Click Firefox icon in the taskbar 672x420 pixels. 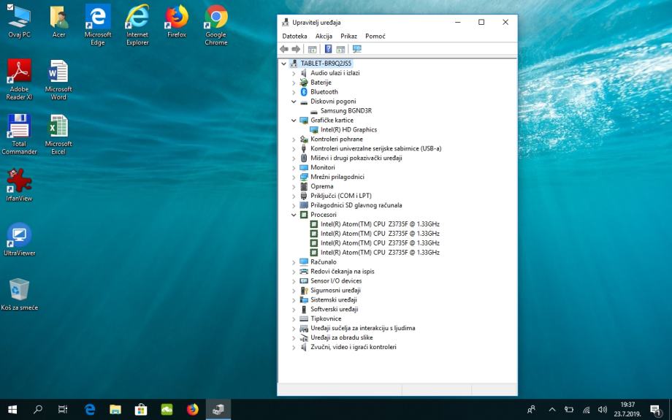(192, 410)
